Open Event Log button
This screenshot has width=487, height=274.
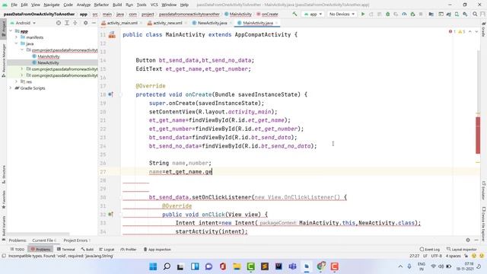(x=430, y=249)
